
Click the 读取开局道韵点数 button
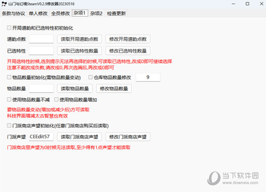click(x=79, y=39)
